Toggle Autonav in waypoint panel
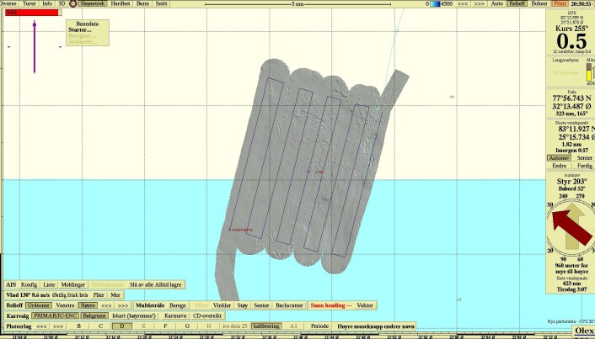Viewport: 595px width, 339px height. pyautogui.click(x=559, y=158)
